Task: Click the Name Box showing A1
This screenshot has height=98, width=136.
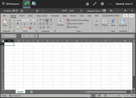Action: (9, 36)
